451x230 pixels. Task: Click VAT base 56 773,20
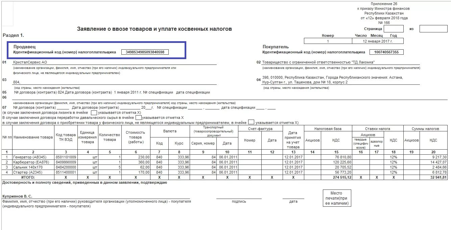tap(342, 172)
